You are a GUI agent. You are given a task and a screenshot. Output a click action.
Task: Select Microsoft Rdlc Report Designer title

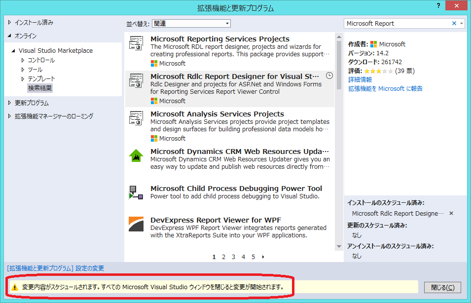235,76
